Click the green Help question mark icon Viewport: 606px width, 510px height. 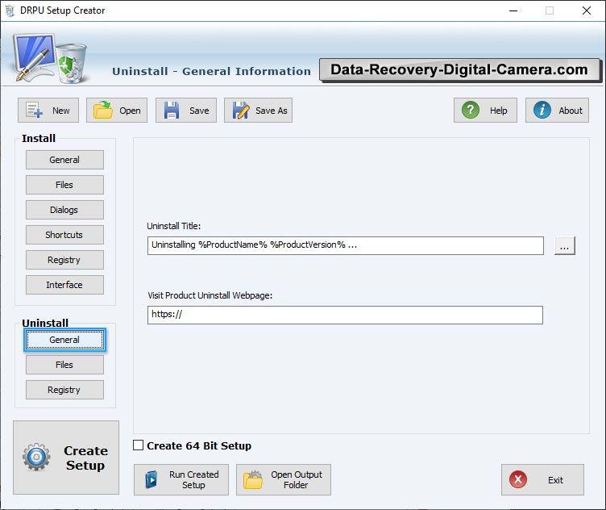tap(471, 111)
